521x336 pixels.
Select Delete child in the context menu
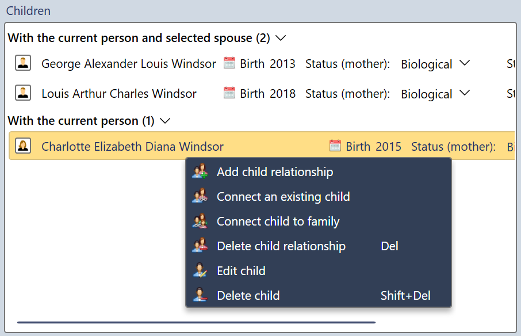tap(248, 295)
